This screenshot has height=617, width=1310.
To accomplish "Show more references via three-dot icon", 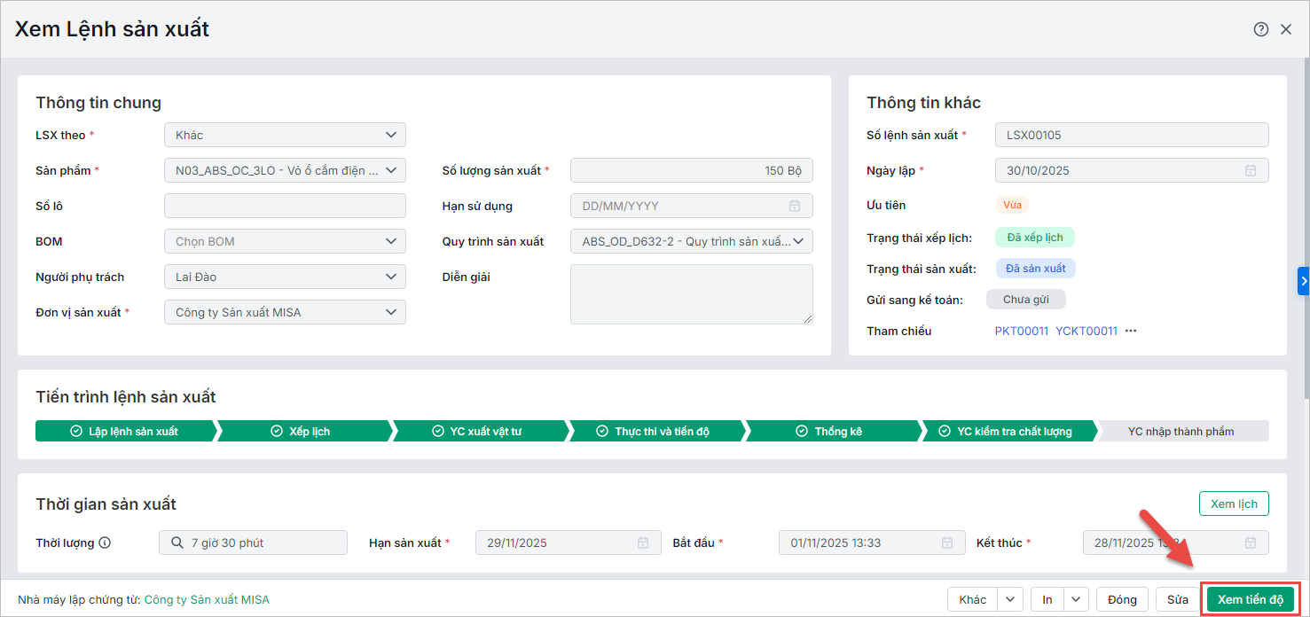I will click(1131, 331).
